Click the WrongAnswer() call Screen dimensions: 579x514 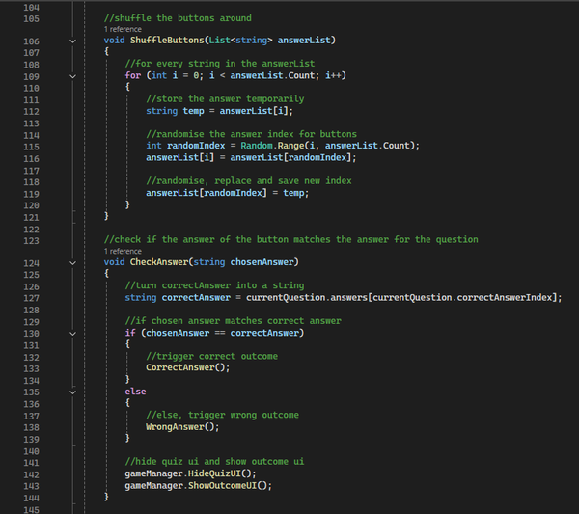click(x=182, y=427)
